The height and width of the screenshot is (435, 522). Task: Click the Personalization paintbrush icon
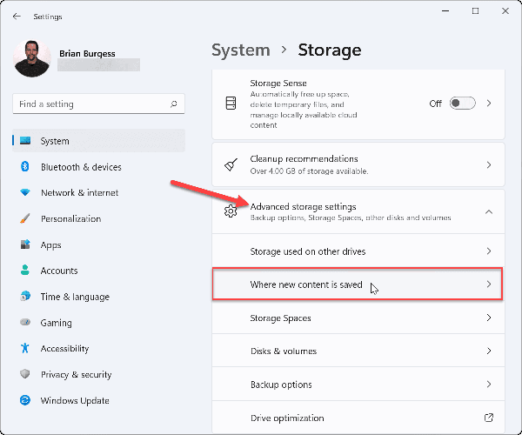[x=23, y=219]
